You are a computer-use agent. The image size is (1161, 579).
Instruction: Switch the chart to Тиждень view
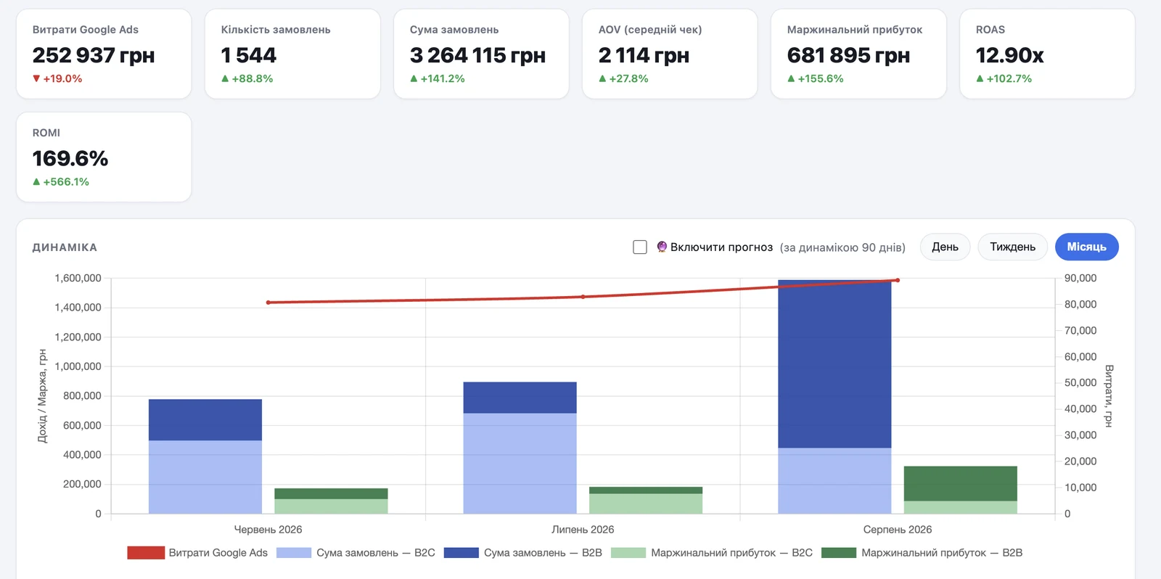click(1012, 247)
